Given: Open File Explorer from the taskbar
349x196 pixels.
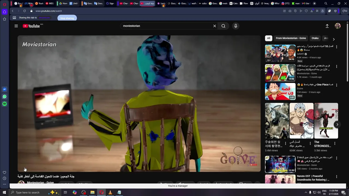Looking at the screenshot, I should tap(92, 192).
